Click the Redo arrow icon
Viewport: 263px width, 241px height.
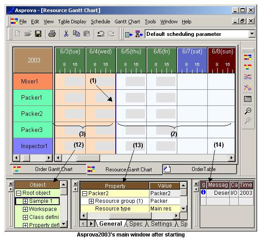(111, 34)
